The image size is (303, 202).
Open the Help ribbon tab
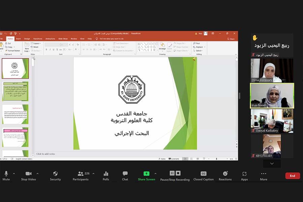coord(90,39)
